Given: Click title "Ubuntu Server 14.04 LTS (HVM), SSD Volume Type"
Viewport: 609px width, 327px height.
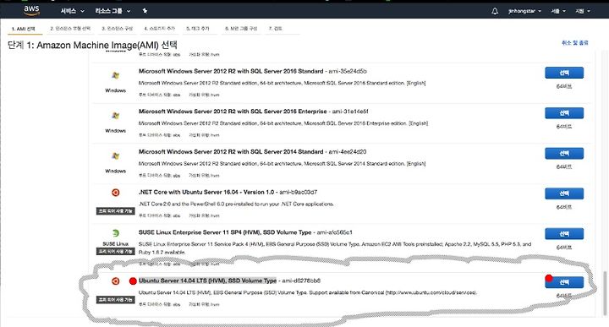Looking at the screenshot, I should tap(207, 281).
